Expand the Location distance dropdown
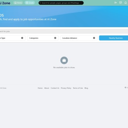This screenshot has height=128, width=128. [x=79, y=38]
